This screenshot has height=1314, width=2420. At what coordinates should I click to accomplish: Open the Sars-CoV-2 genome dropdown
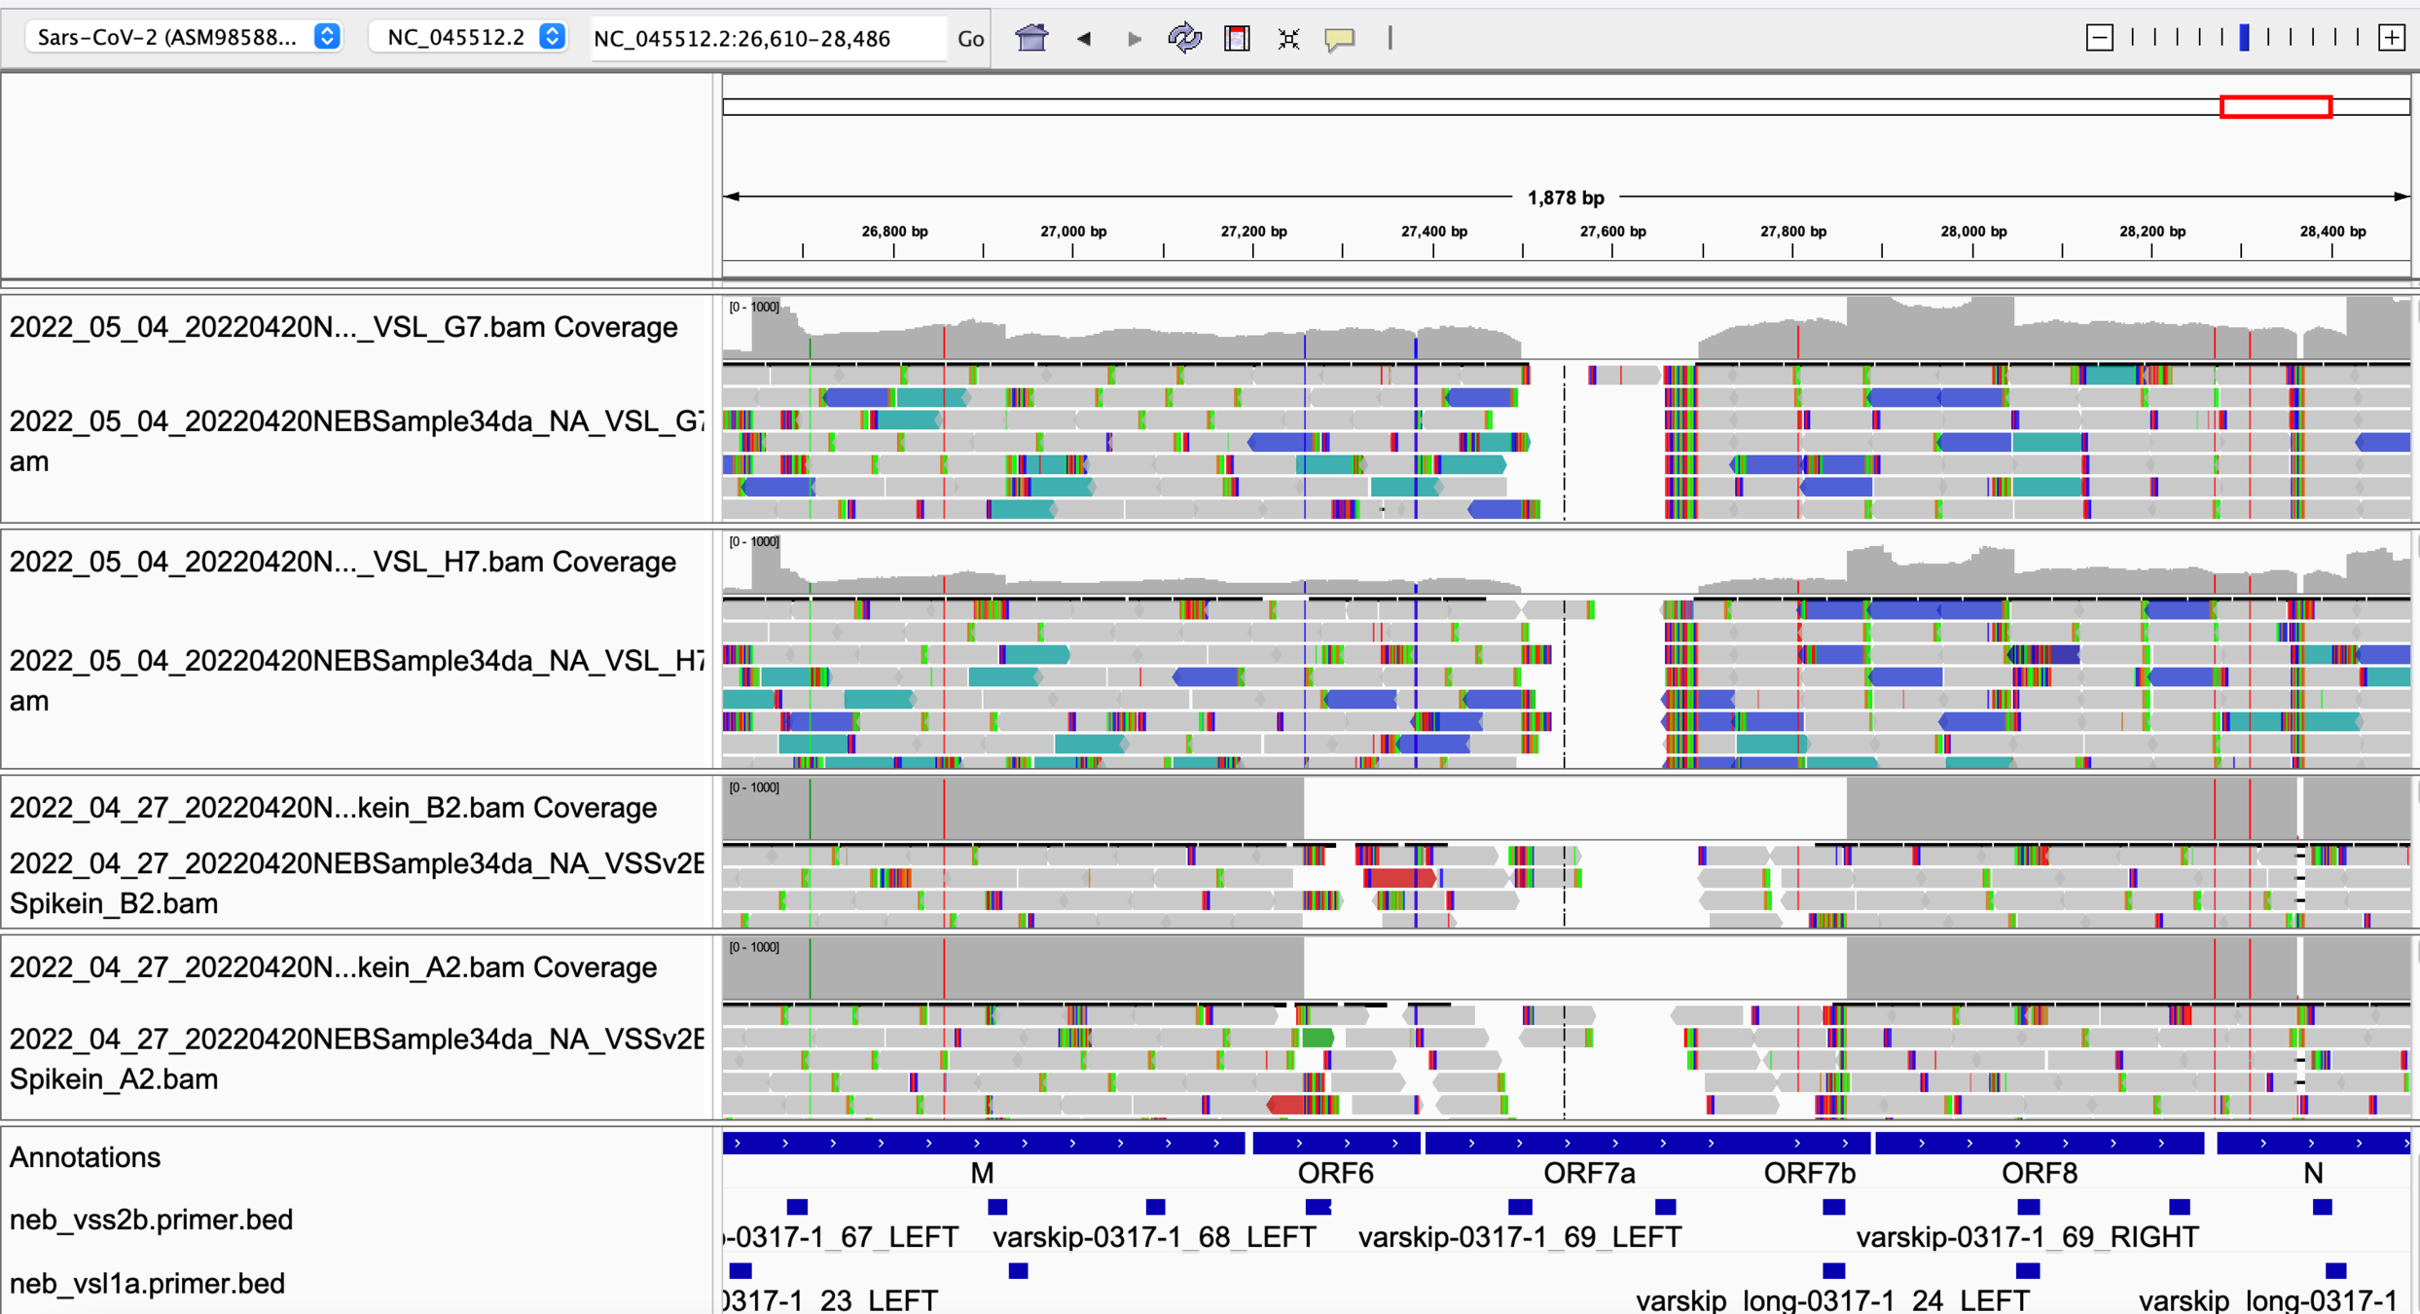pyautogui.click(x=185, y=37)
